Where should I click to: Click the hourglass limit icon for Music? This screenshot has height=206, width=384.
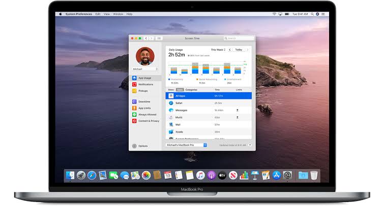pos(238,118)
